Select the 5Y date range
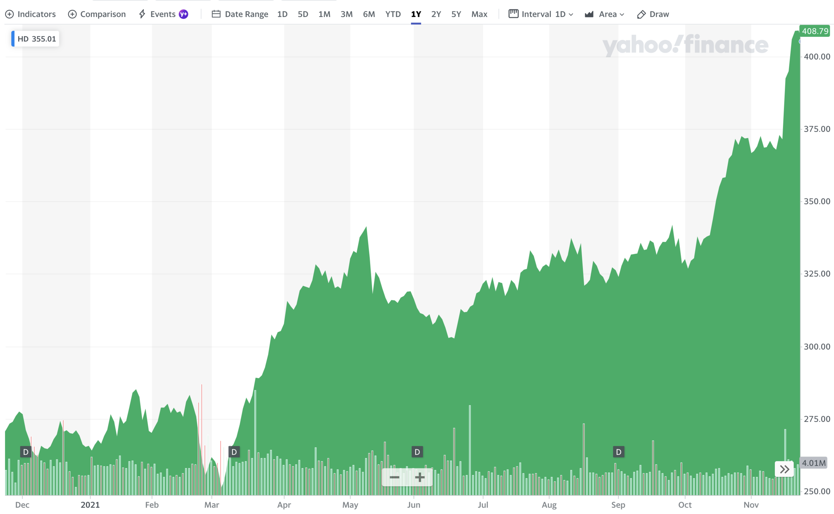 coord(456,14)
